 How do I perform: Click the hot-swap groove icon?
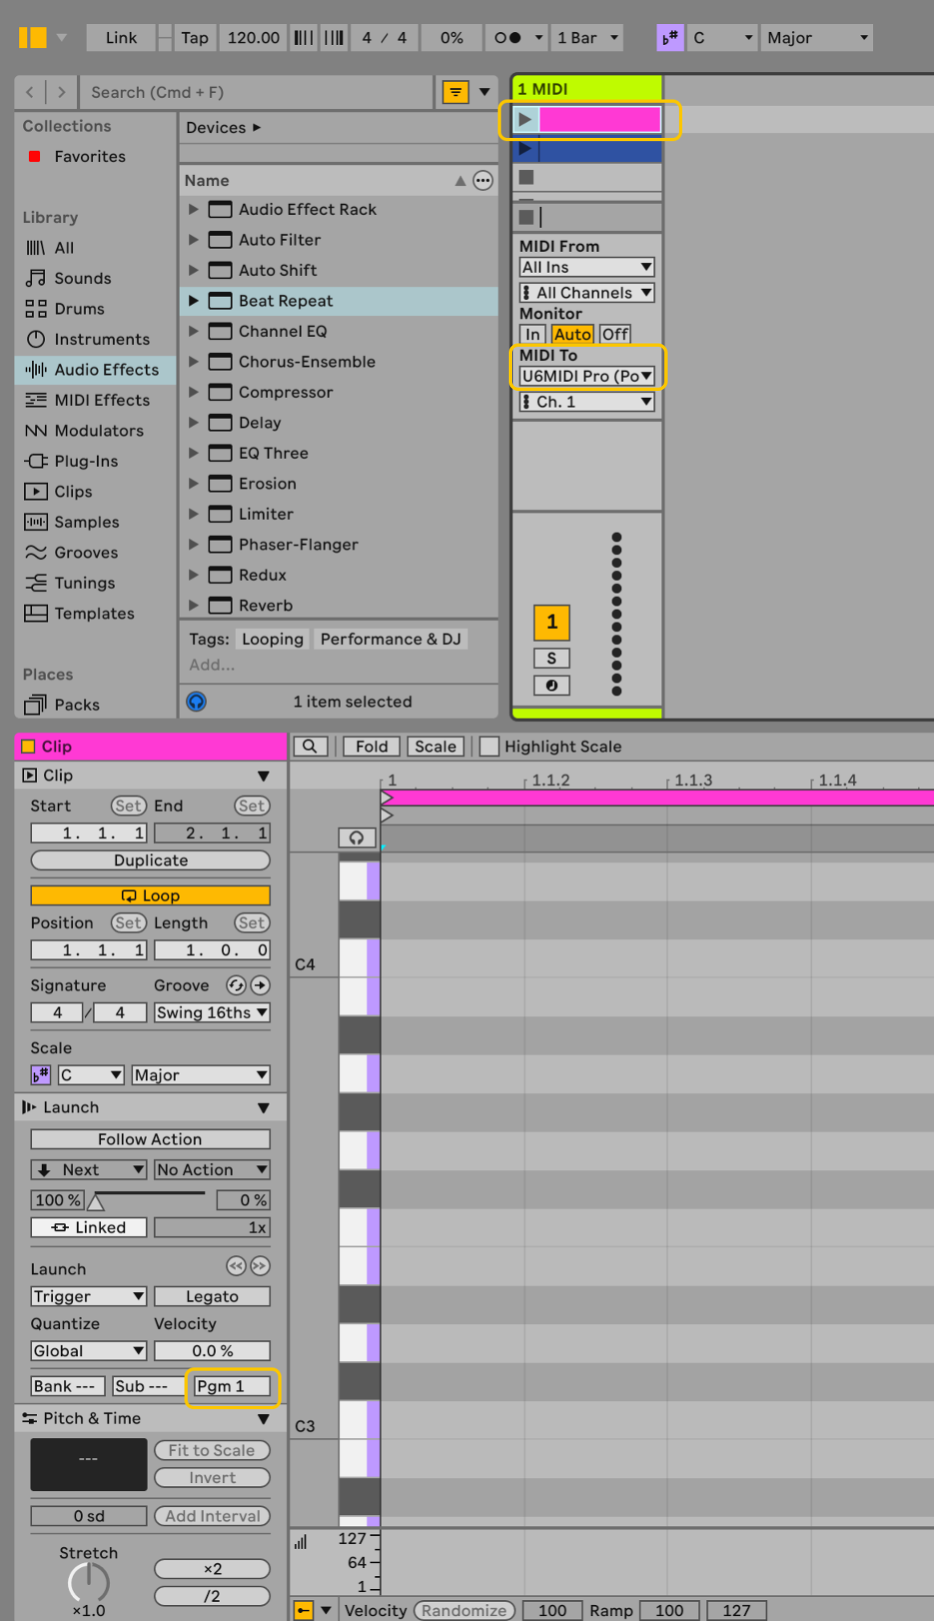(236, 985)
